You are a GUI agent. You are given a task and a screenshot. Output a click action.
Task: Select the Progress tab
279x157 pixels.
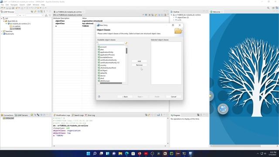175,115
